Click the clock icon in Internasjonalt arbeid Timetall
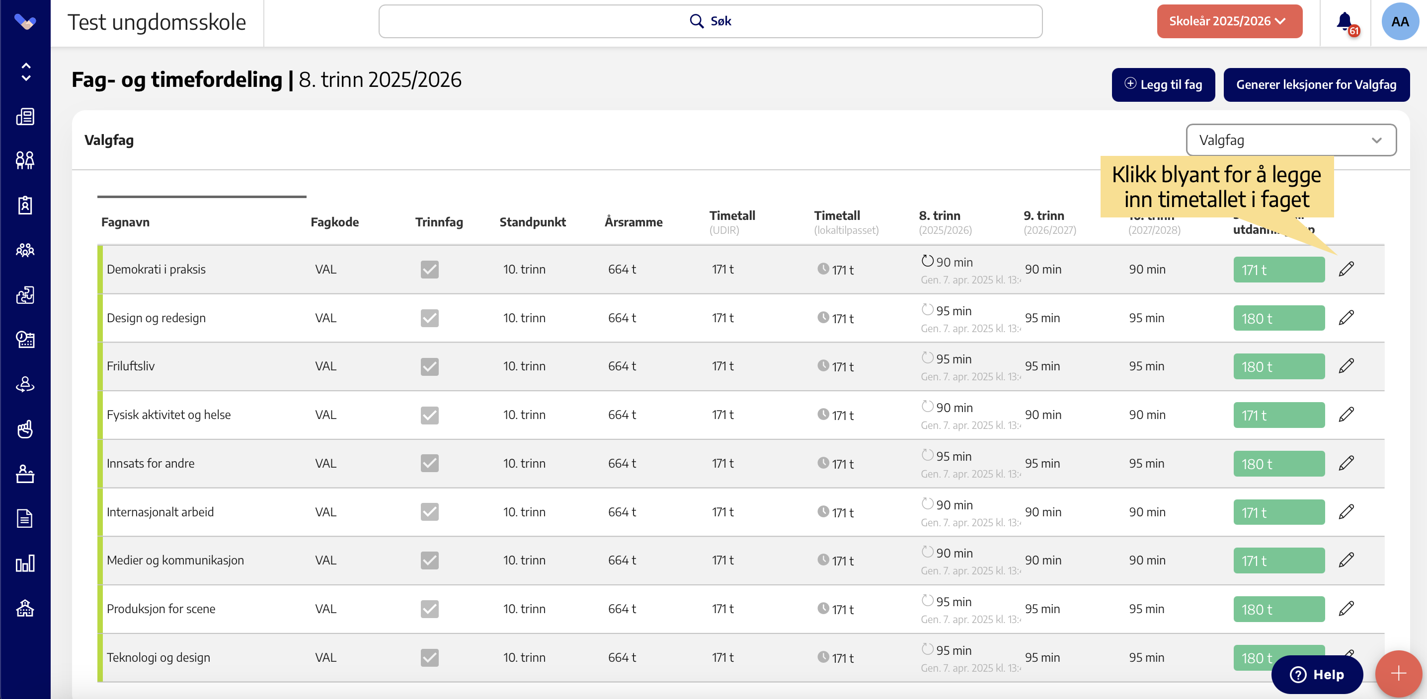1427x699 pixels. (x=823, y=511)
